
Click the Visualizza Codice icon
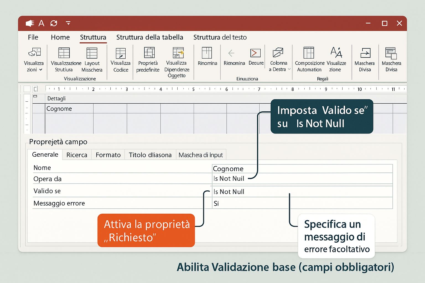(121, 53)
